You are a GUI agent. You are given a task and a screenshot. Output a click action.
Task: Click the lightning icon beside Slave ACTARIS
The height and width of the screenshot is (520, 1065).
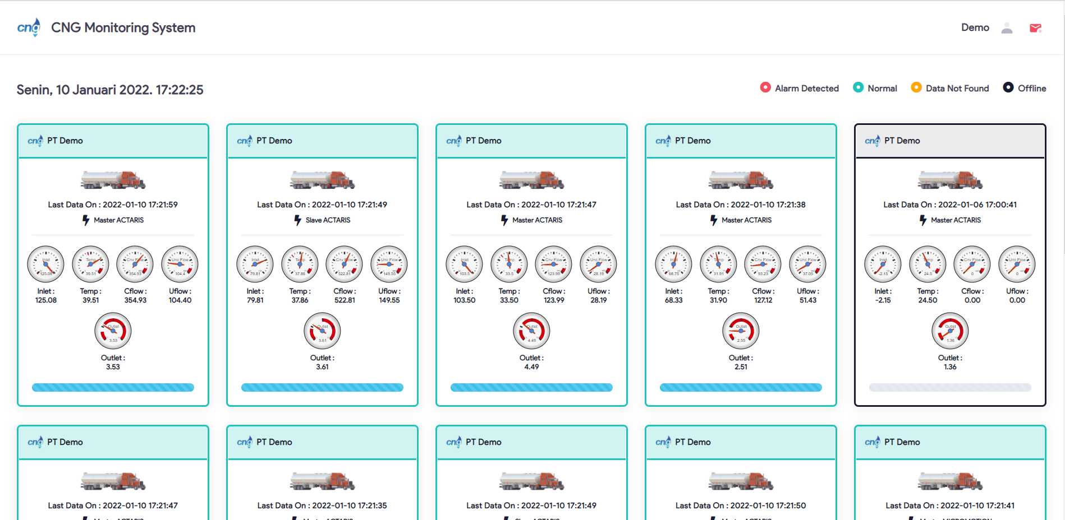tap(297, 220)
